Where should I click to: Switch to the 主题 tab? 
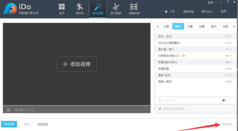tap(166, 27)
